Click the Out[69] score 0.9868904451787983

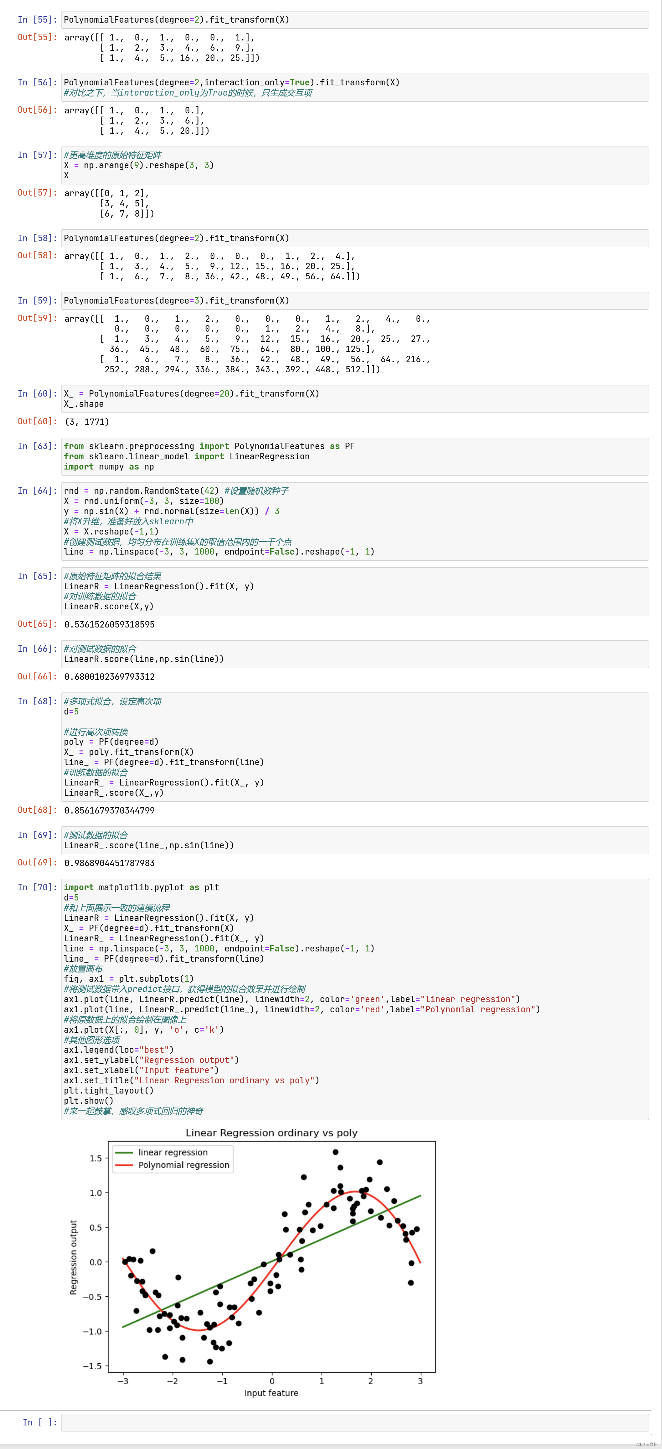pos(109,863)
